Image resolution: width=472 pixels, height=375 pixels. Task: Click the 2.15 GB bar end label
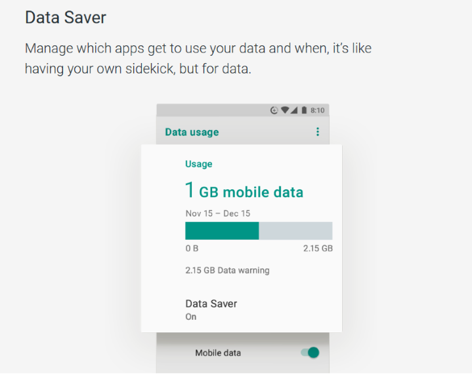click(x=318, y=248)
